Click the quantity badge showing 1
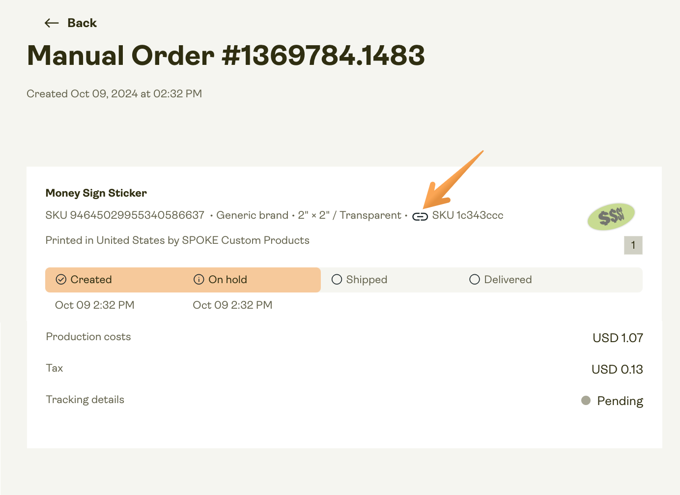This screenshot has width=680, height=495. (x=633, y=245)
